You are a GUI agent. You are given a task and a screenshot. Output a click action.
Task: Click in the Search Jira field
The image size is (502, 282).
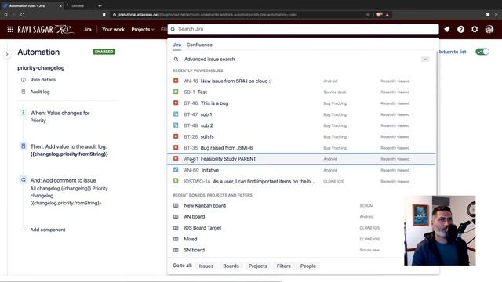tap(303, 29)
